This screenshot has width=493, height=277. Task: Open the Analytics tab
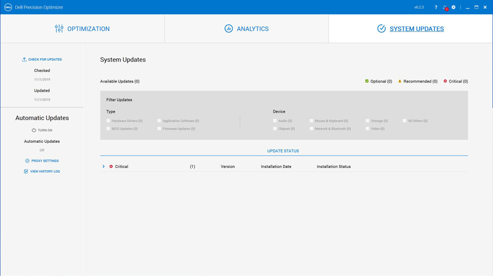pos(246,29)
